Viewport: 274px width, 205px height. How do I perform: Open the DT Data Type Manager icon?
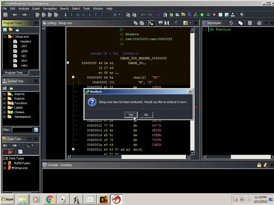click(184, 15)
